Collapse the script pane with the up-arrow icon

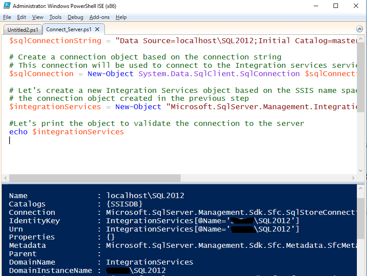point(359,29)
